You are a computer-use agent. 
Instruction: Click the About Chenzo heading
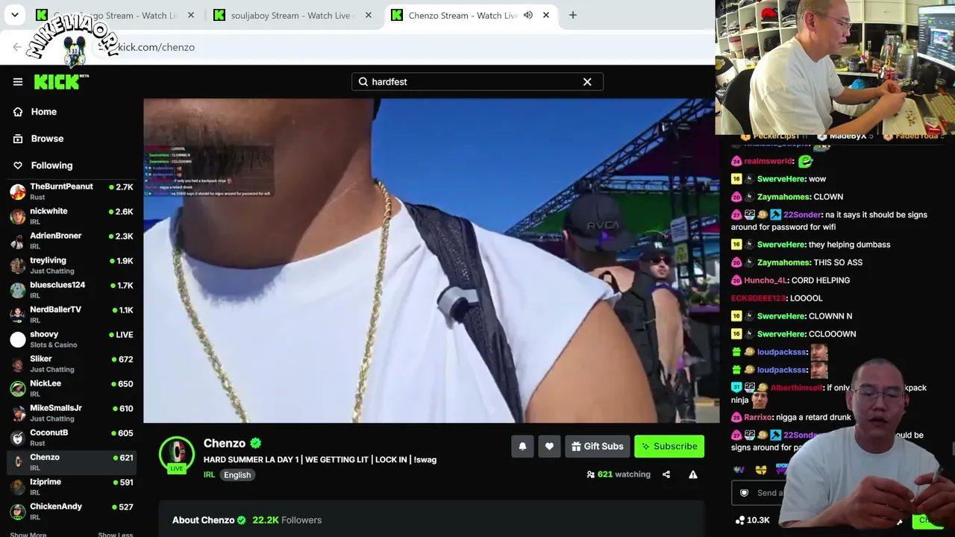203,520
